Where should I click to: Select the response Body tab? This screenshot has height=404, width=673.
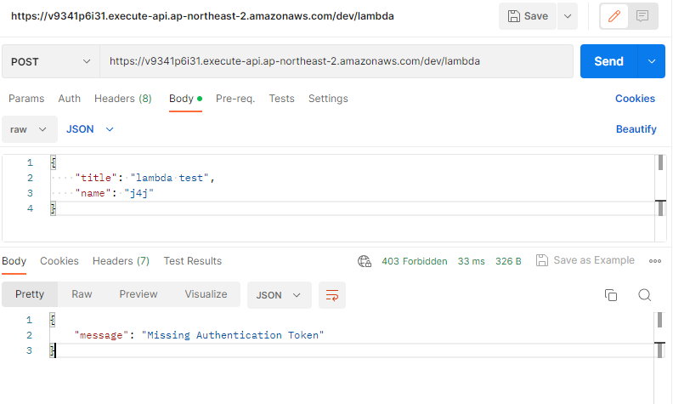(14, 261)
